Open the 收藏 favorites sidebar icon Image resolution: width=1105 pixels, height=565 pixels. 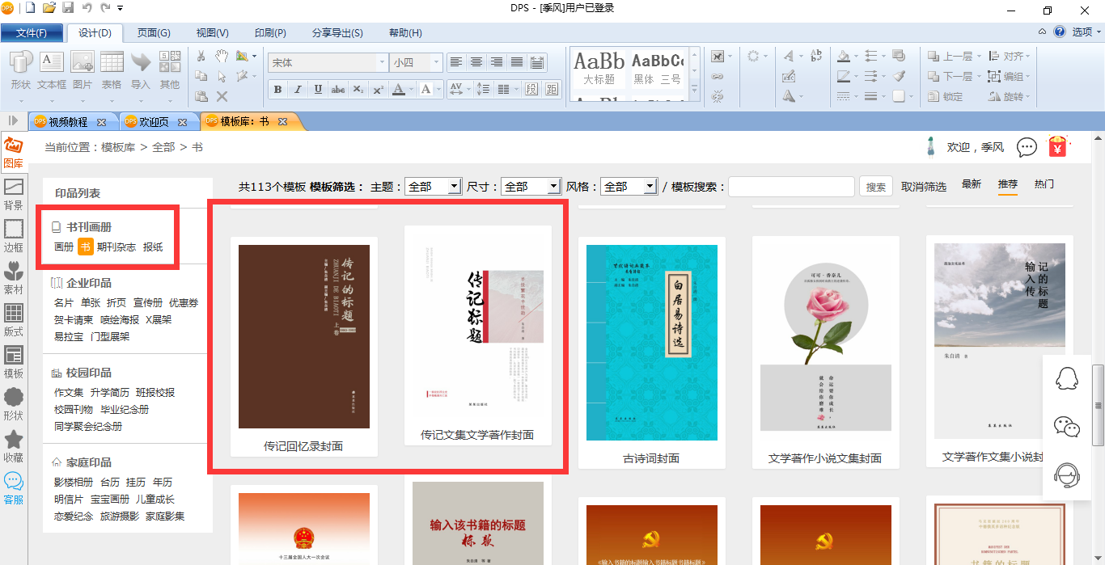click(14, 446)
